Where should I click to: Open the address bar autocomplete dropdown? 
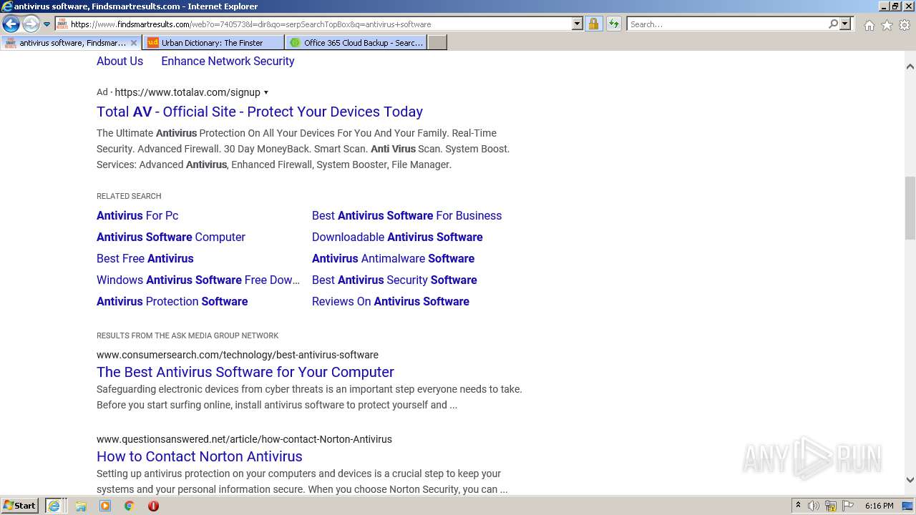pos(578,24)
